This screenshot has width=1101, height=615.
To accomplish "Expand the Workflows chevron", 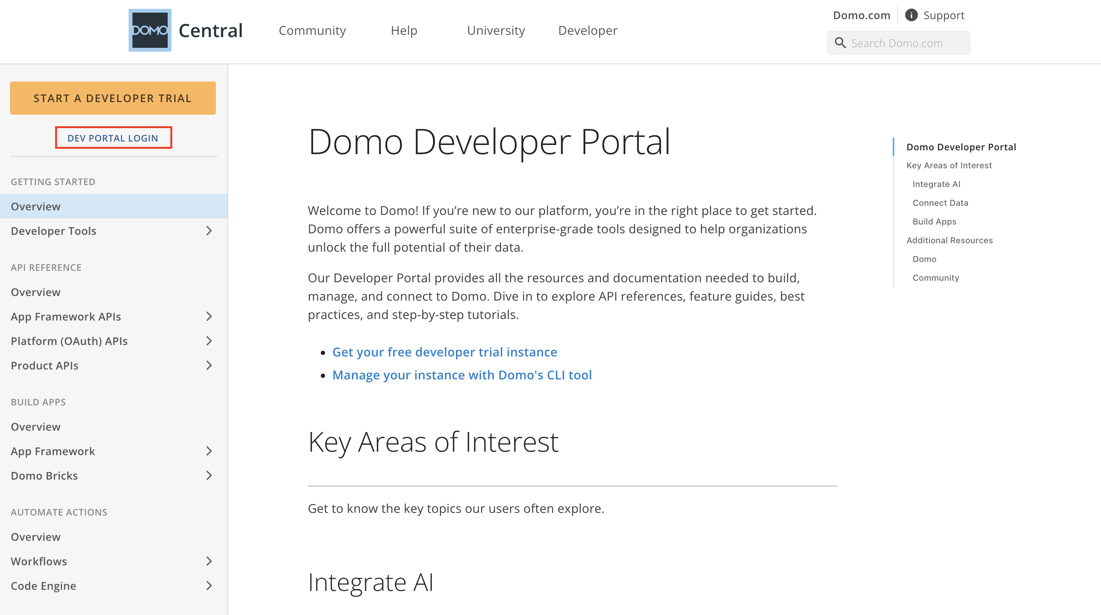I will (209, 561).
